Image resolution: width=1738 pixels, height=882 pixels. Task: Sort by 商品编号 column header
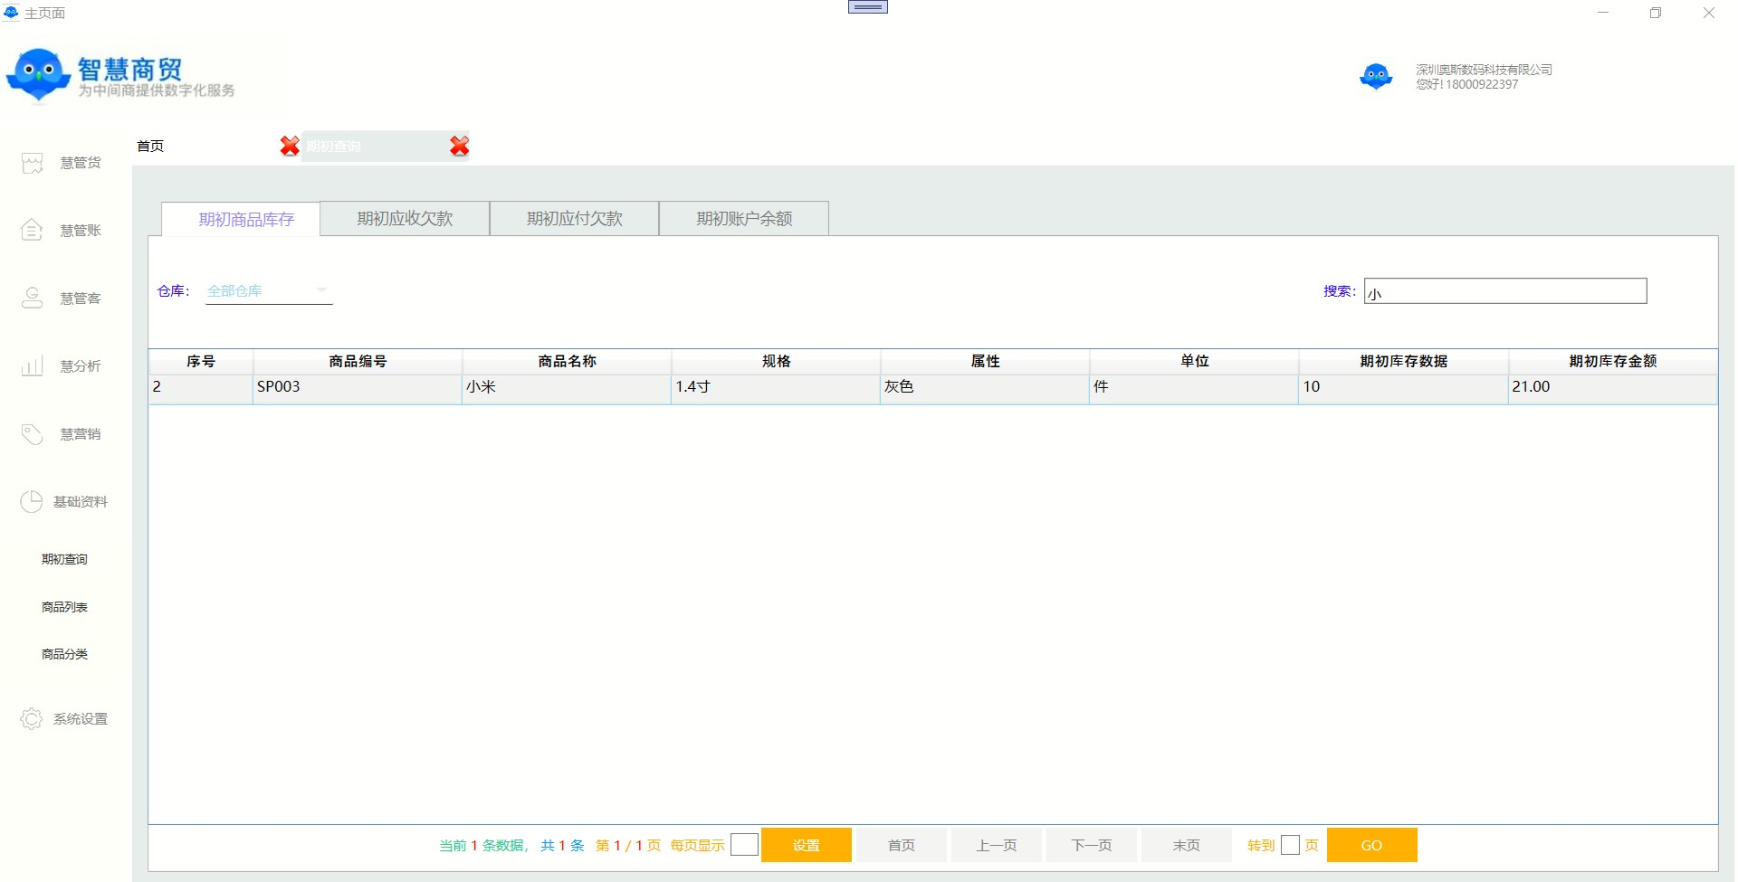(x=358, y=361)
